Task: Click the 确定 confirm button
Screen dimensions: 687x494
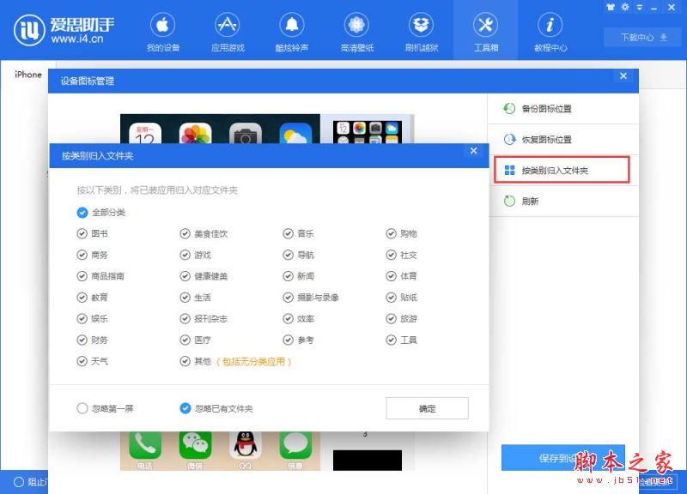Action: [426, 408]
